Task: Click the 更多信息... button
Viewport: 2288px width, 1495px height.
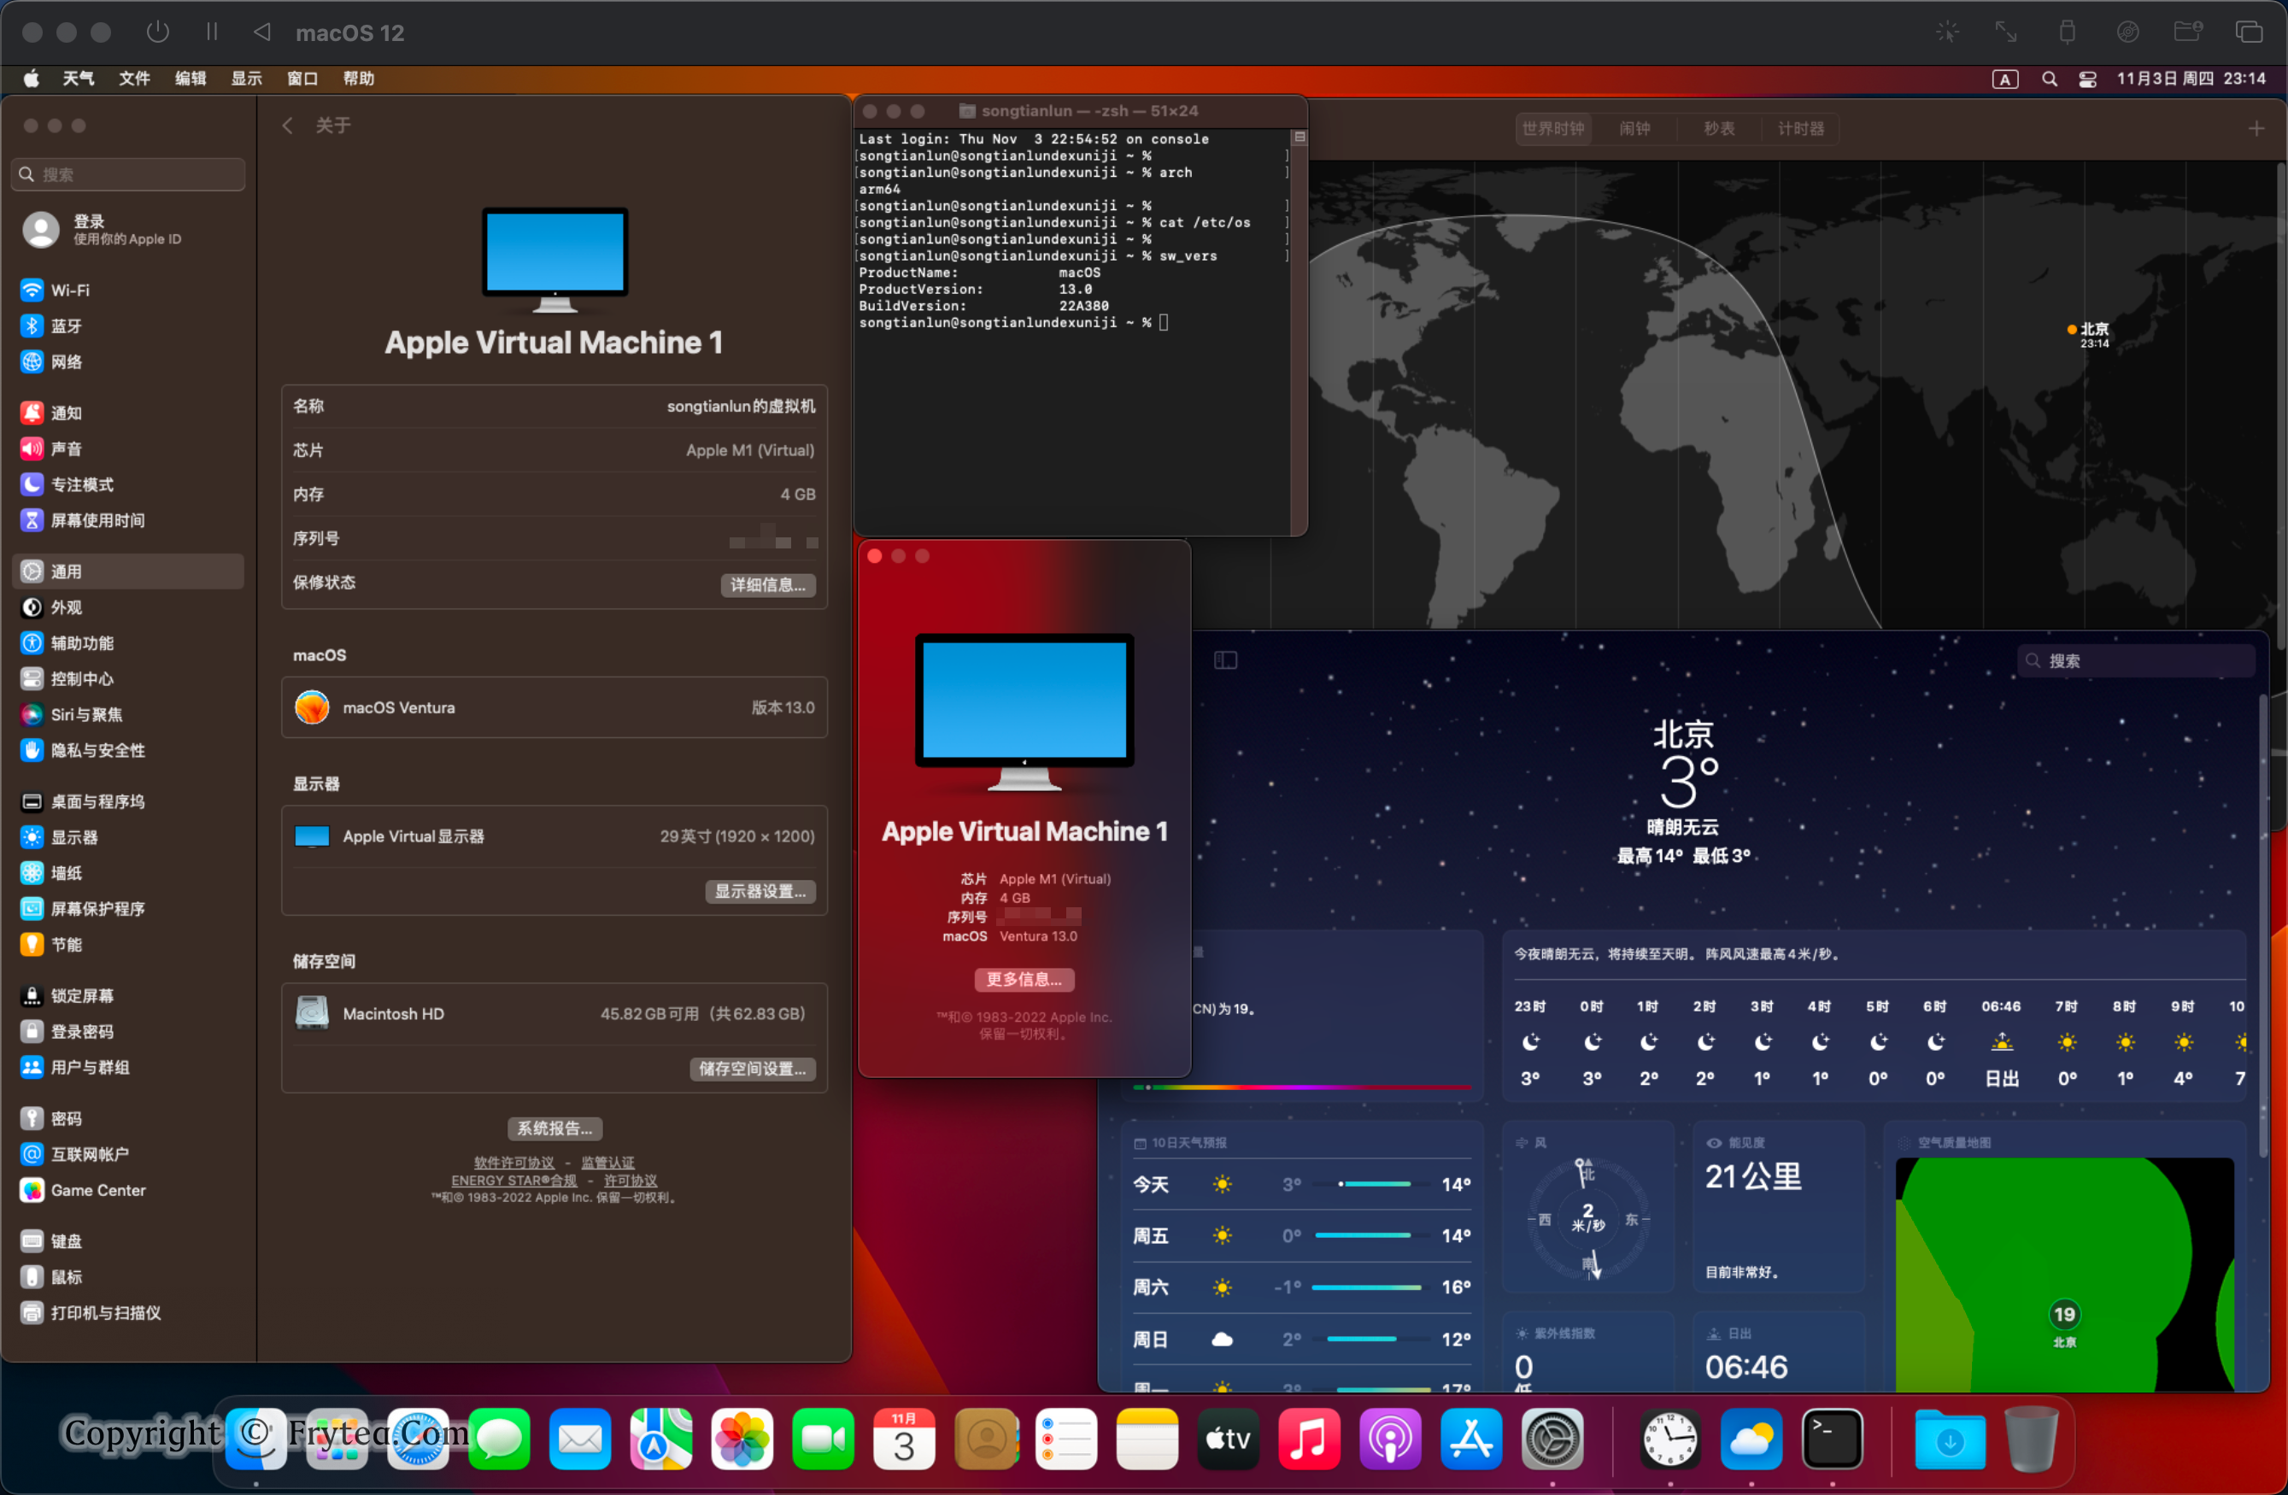Action: (x=1024, y=979)
